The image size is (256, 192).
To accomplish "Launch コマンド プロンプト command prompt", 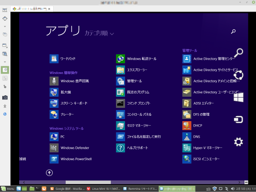I will [x=133, y=103].
